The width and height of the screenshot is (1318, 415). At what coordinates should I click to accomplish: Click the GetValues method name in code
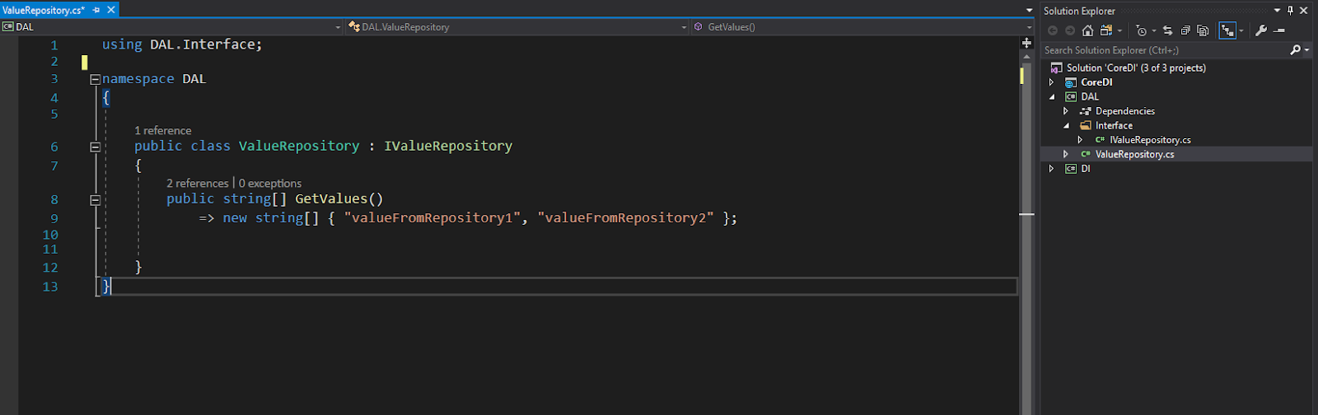point(331,198)
